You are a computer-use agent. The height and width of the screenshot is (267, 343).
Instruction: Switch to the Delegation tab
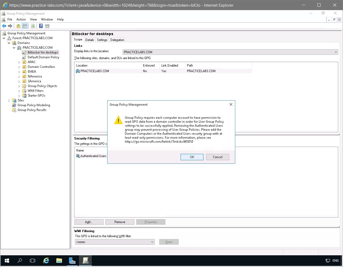117,40
